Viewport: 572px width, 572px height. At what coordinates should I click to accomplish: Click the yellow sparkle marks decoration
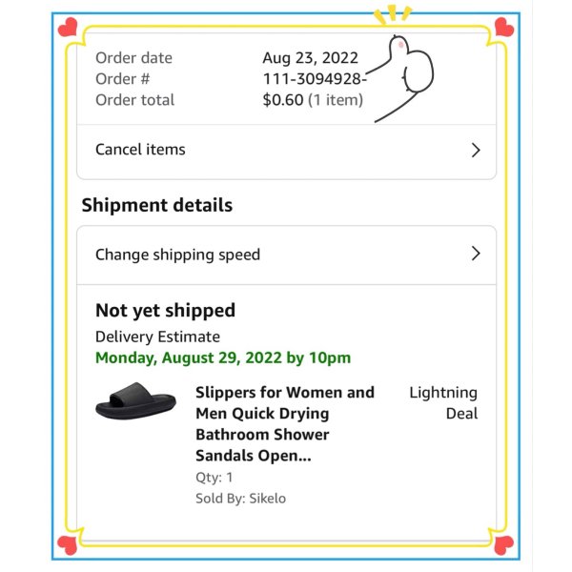[x=393, y=14]
